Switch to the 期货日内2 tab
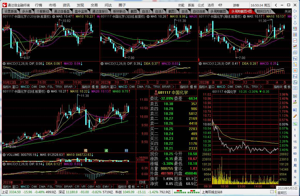The height and width of the screenshot is (196, 300). click(x=264, y=11)
